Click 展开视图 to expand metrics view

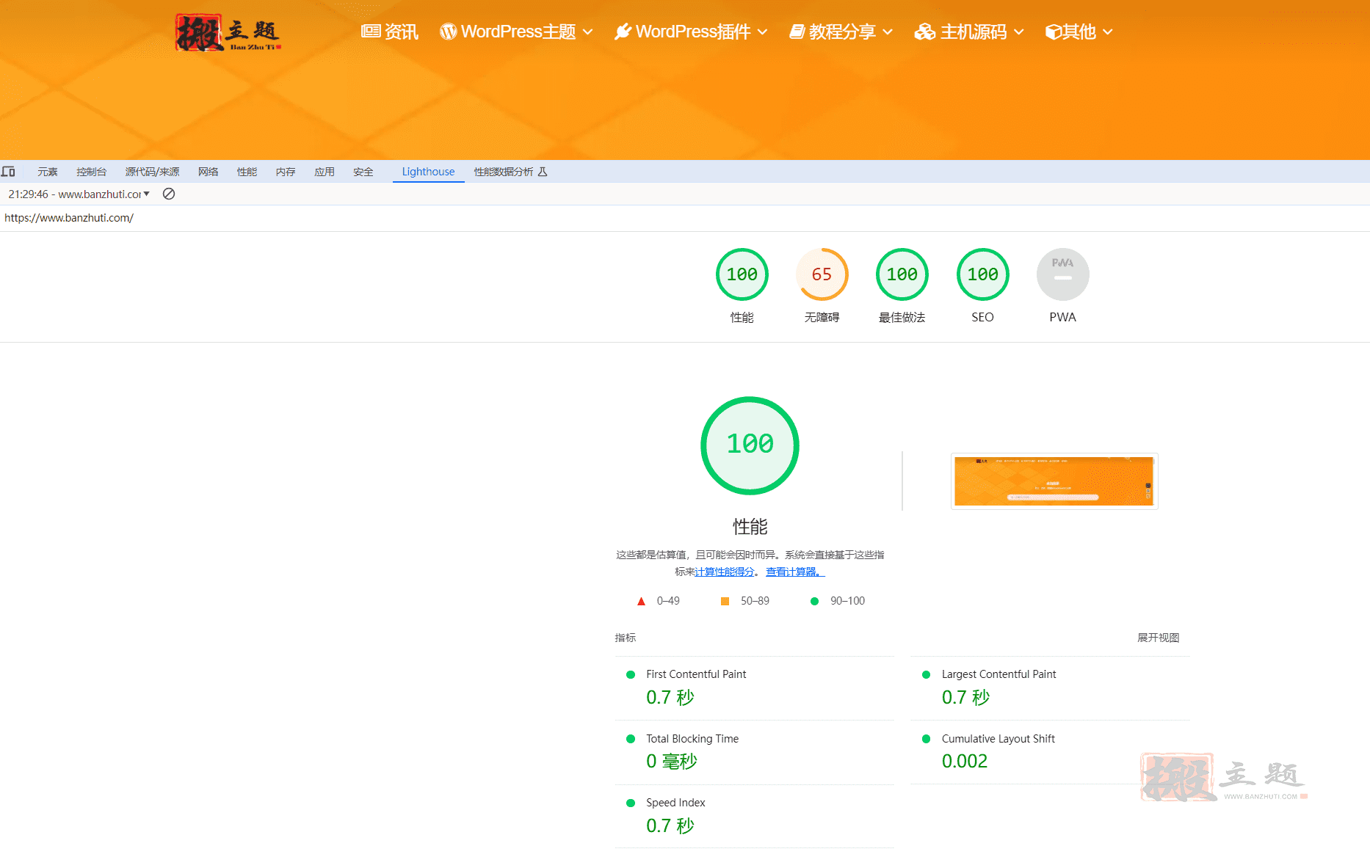click(x=1158, y=638)
